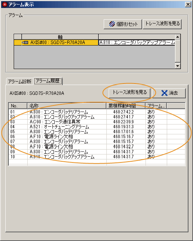
Task: Click the time value 468:19:31.3
Action: 123,127
